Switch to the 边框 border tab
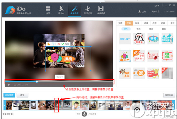 point(154,23)
